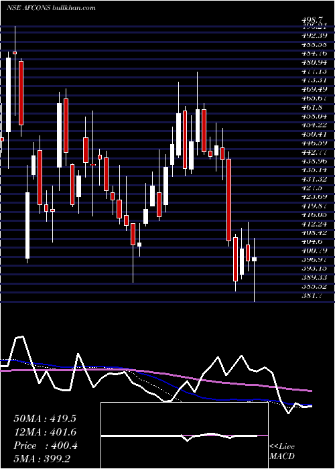Viewport: 335px width, 469px height.
Task: Click the 404.6 price axis label
Action: tap(313, 242)
